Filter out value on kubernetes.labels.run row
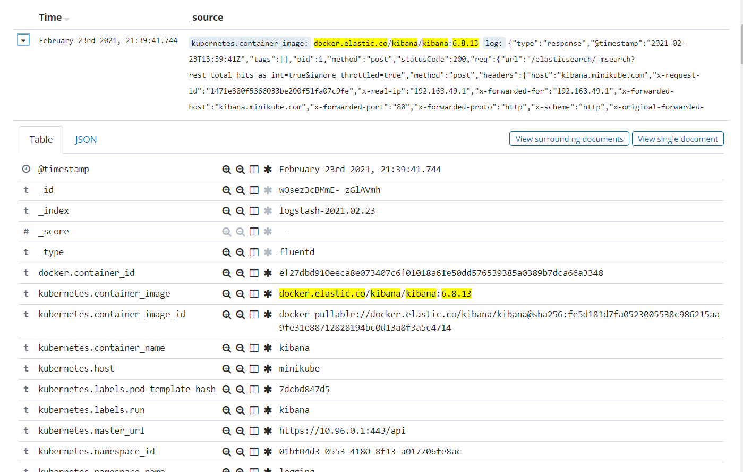The image size is (743, 472). point(241,410)
